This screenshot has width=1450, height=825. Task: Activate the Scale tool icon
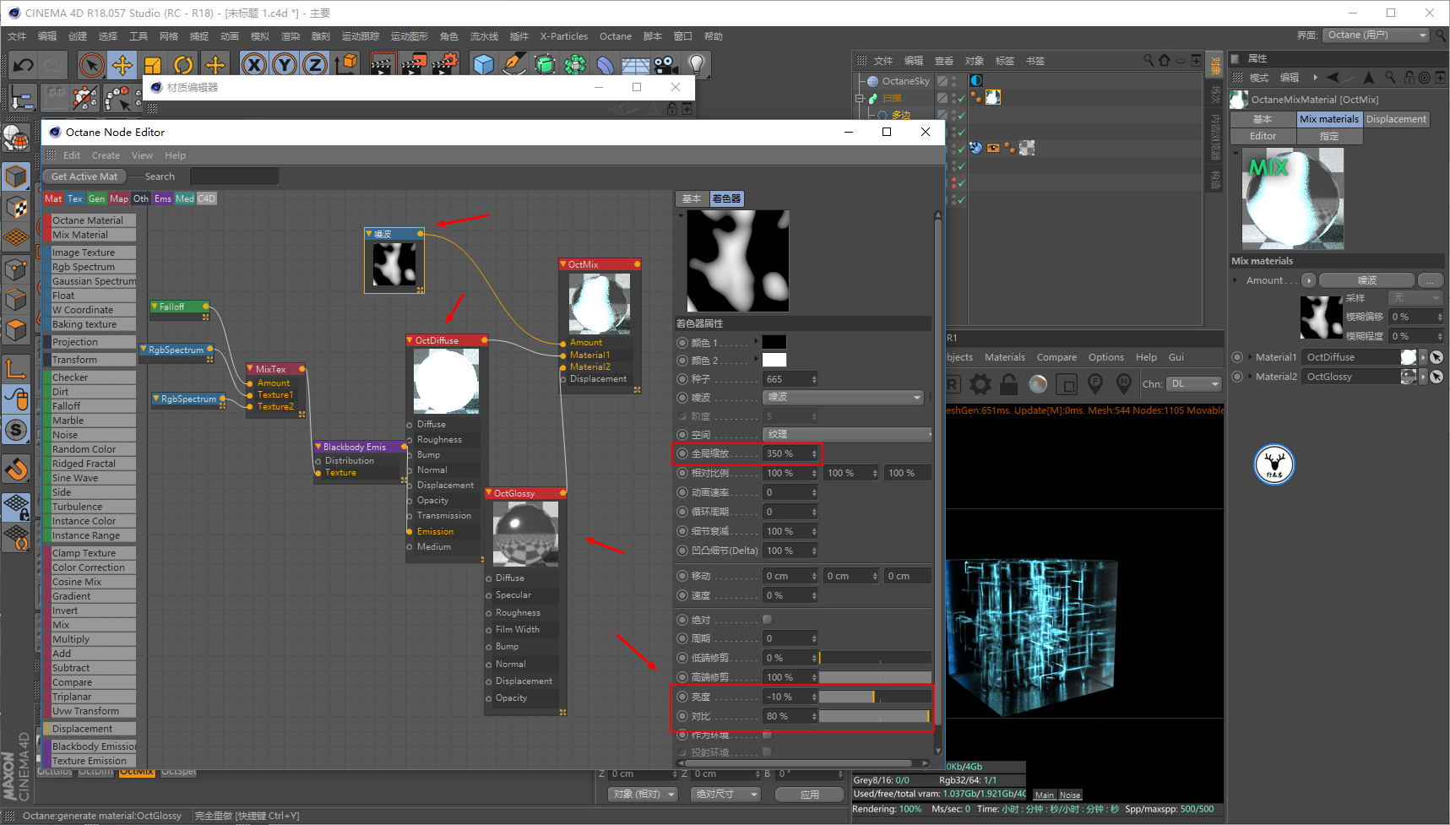(153, 65)
